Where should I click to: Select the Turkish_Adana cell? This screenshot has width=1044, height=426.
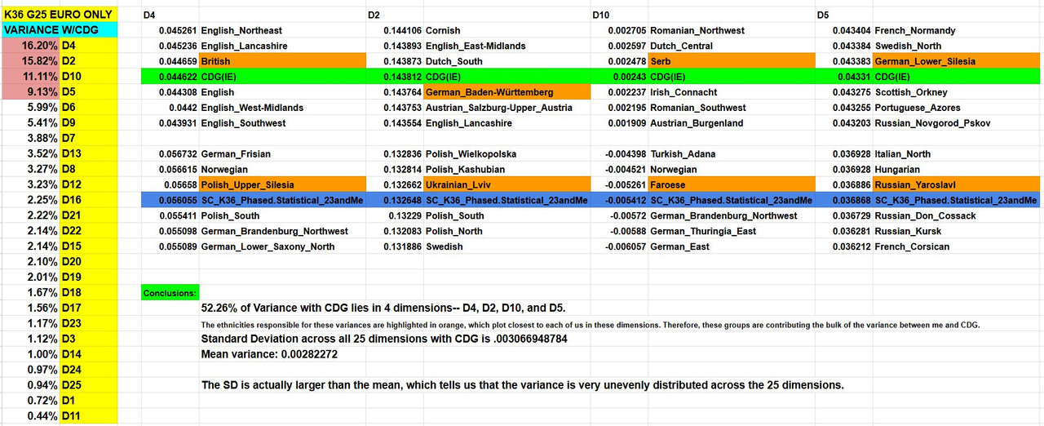[x=732, y=154]
